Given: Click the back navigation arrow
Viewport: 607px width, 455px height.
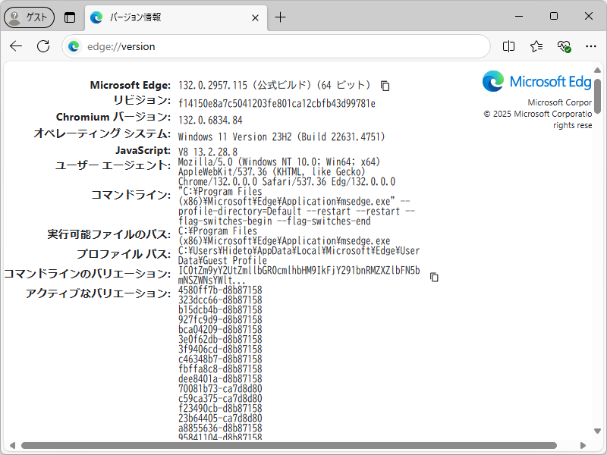Looking at the screenshot, I should [15, 46].
